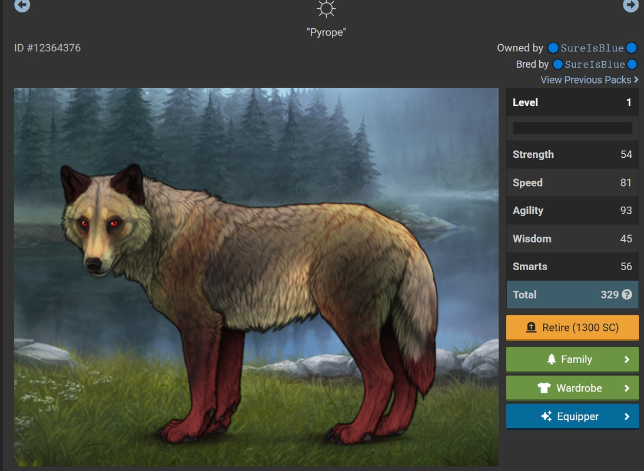Click the Retire button's tombstone icon
The image size is (644, 471).
click(531, 327)
